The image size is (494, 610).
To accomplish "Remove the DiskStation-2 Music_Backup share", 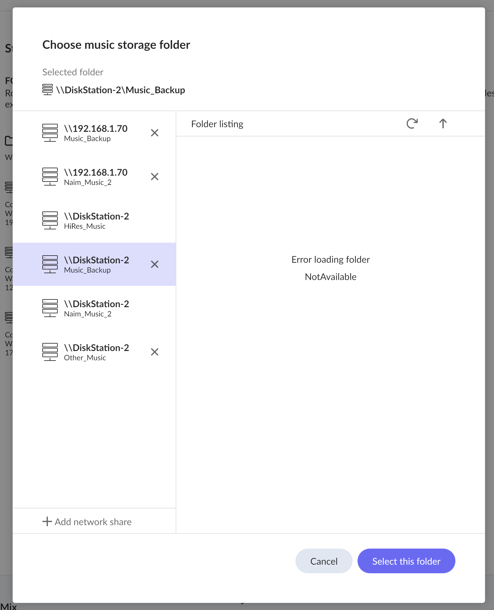I will (x=154, y=264).
